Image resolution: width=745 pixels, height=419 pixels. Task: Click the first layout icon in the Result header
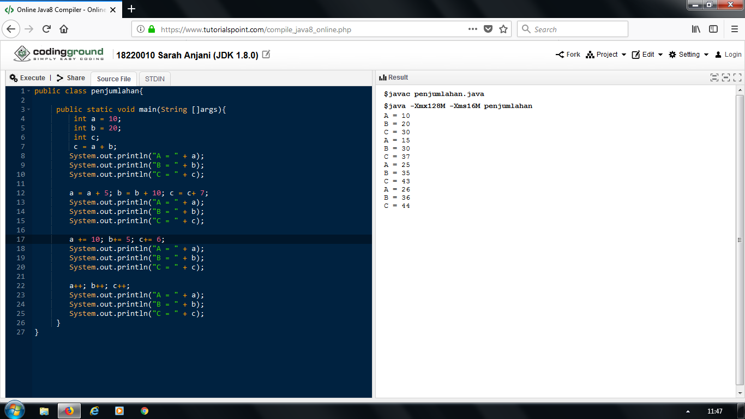click(714, 77)
